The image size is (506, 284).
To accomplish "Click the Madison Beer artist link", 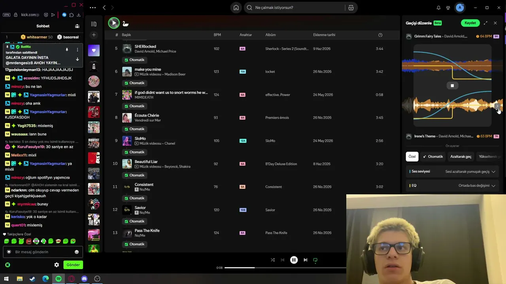I will pos(175,74).
